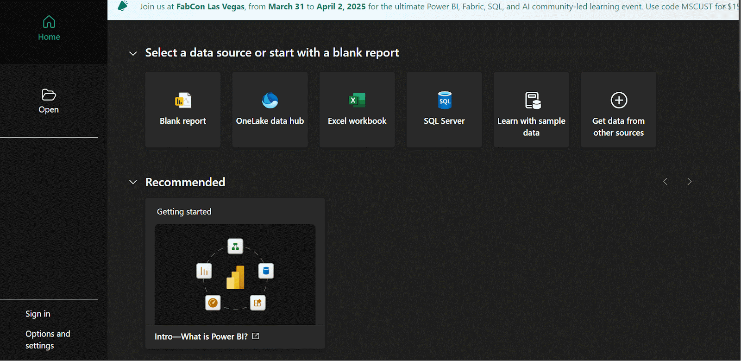The image size is (741, 361).
Task: Open the Home tab in sidebar
Action: tap(49, 29)
